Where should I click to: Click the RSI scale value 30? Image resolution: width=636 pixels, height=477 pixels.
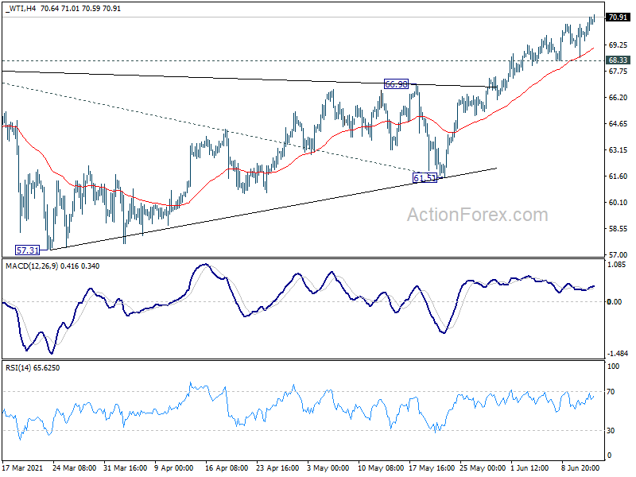tap(611, 430)
